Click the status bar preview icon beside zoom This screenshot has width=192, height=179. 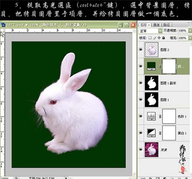[x=17, y=178]
